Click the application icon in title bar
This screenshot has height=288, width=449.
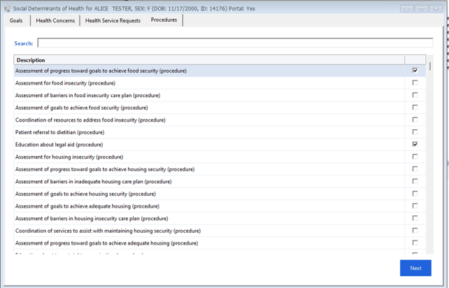click(7, 8)
